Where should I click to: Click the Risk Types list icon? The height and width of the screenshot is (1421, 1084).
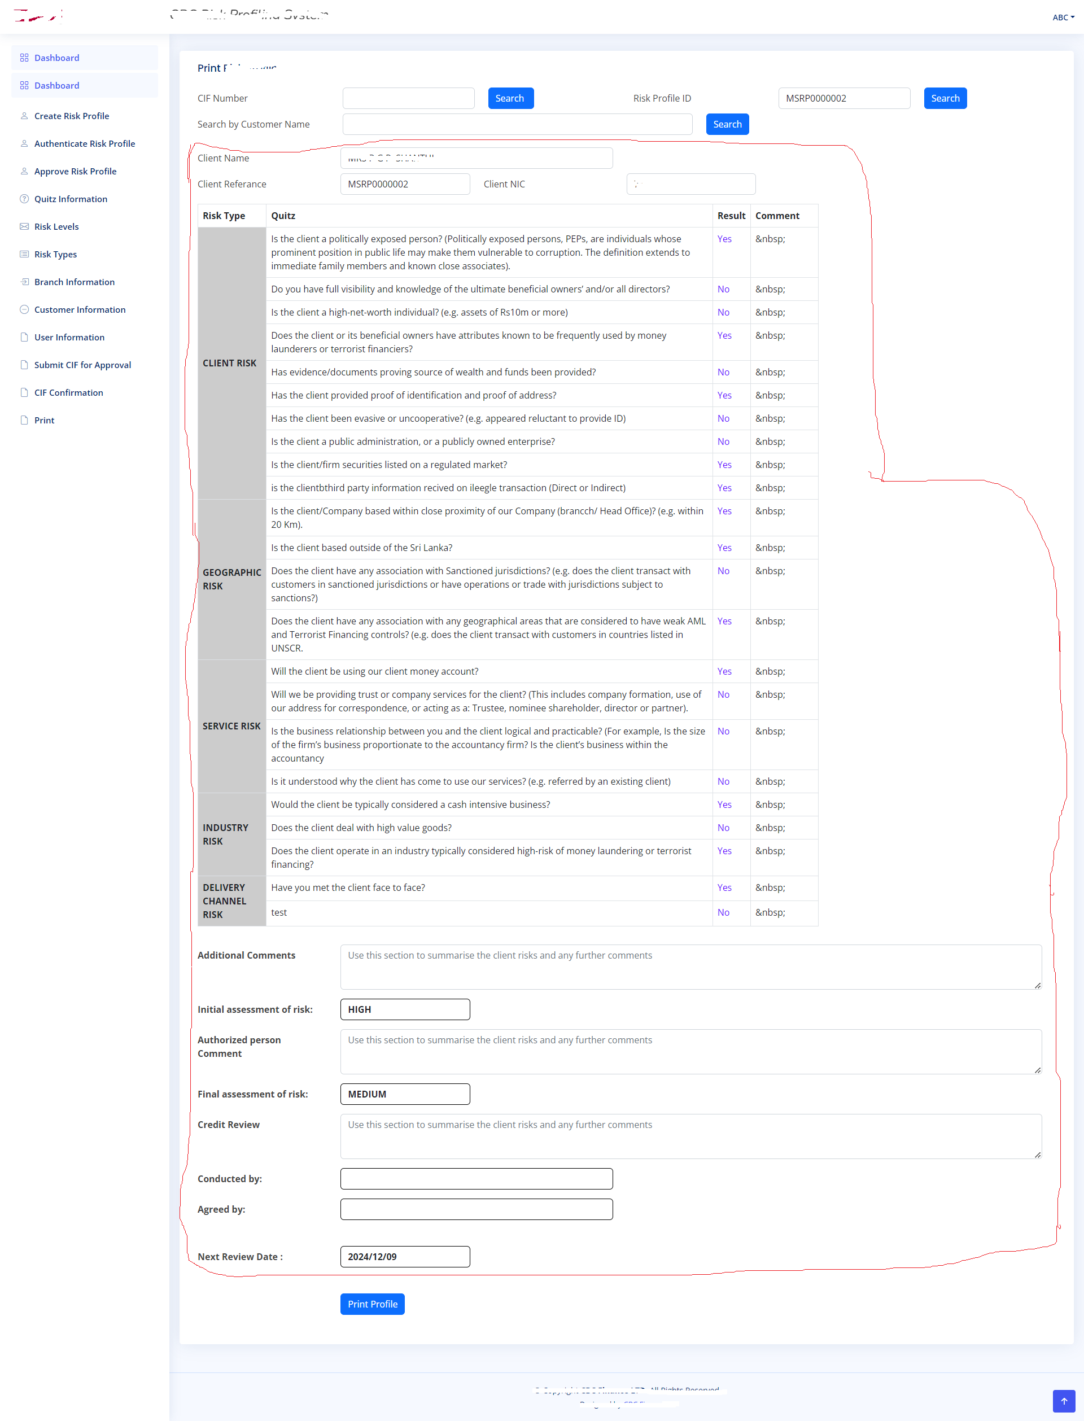click(24, 254)
